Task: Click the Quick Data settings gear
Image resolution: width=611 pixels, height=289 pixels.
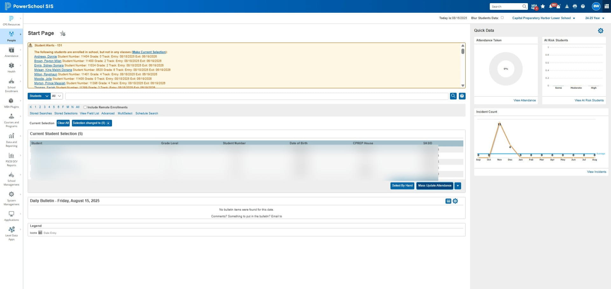Action: [x=600, y=31]
